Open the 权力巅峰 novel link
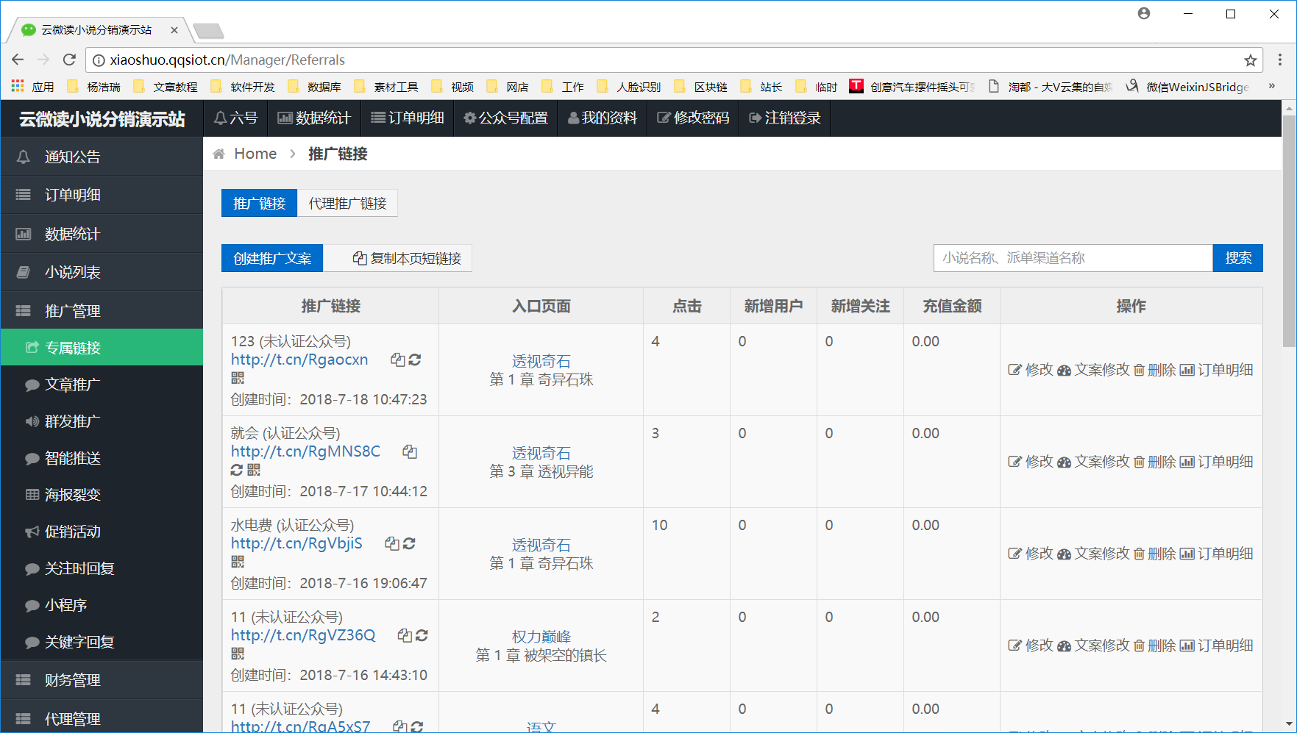 [541, 637]
